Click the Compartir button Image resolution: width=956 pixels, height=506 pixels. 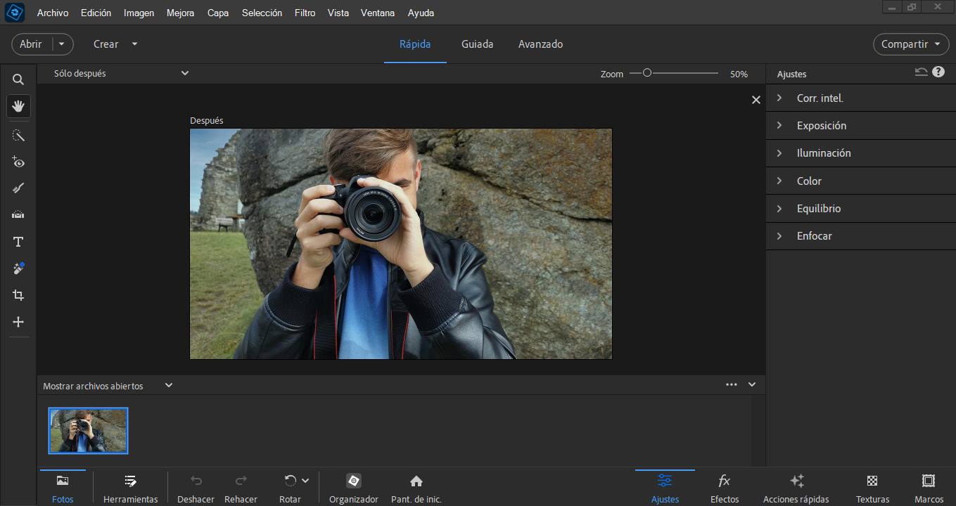(x=910, y=44)
